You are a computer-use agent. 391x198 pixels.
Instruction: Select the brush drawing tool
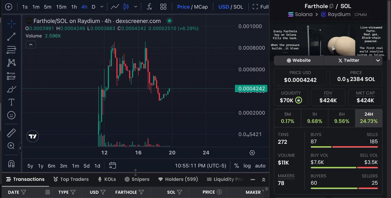tap(11, 89)
